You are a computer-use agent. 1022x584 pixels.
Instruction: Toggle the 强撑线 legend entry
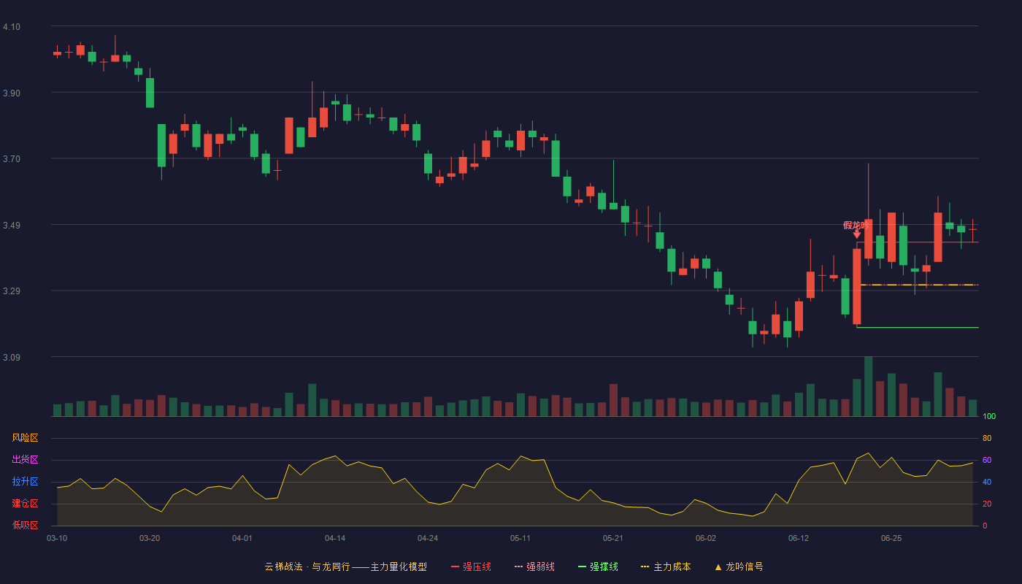(x=598, y=566)
